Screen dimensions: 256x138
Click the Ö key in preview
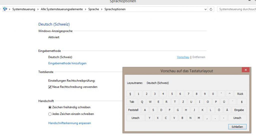point(219,110)
